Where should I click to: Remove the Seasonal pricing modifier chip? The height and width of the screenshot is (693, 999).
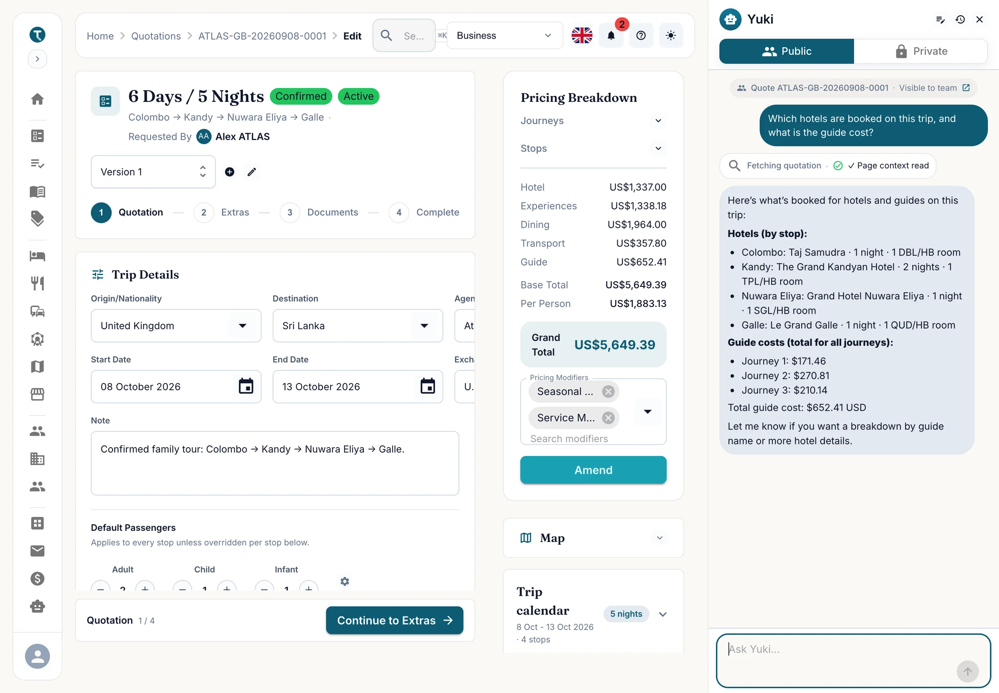[608, 392]
